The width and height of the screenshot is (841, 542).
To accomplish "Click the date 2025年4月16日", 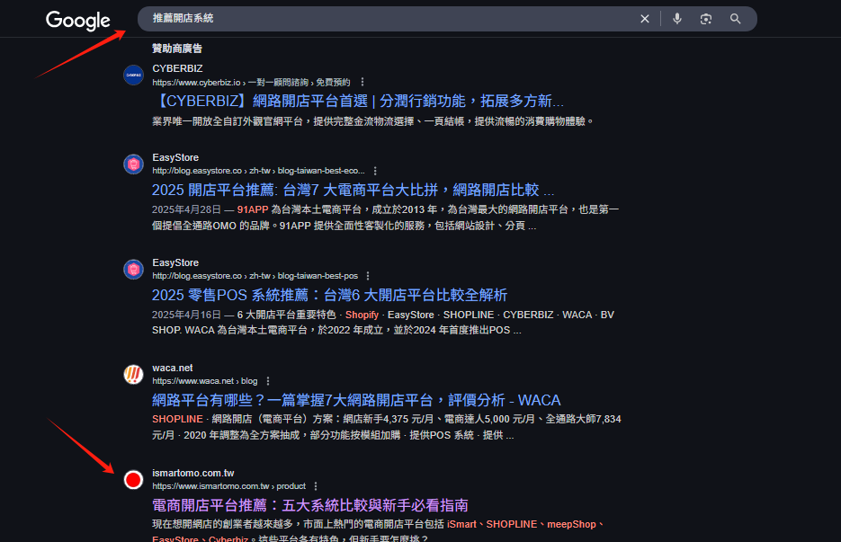I will 186,315.
